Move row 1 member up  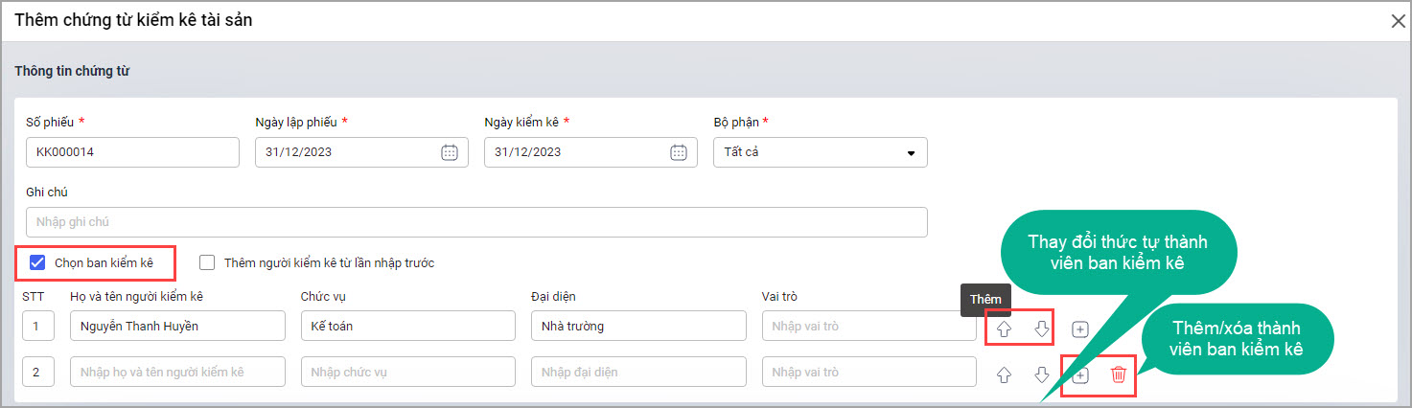[x=1004, y=329]
